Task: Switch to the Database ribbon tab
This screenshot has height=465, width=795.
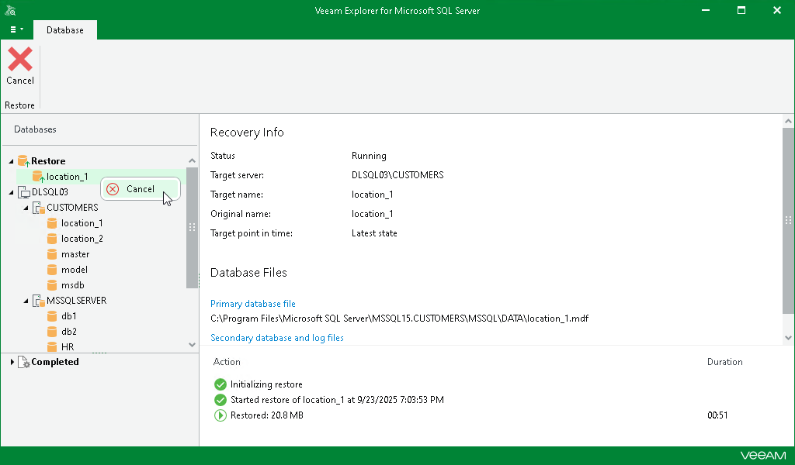Action: 64,30
